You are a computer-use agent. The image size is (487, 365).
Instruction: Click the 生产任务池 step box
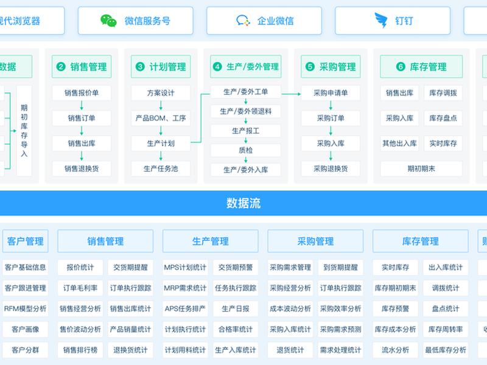click(x=161, y=169)
